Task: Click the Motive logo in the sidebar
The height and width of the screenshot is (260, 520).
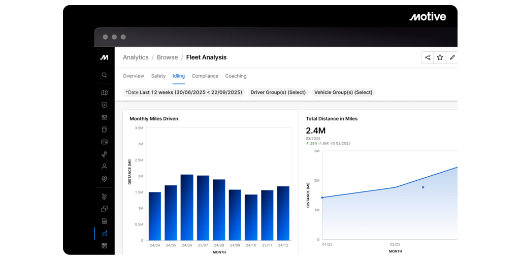Action: tap(104, 57)
